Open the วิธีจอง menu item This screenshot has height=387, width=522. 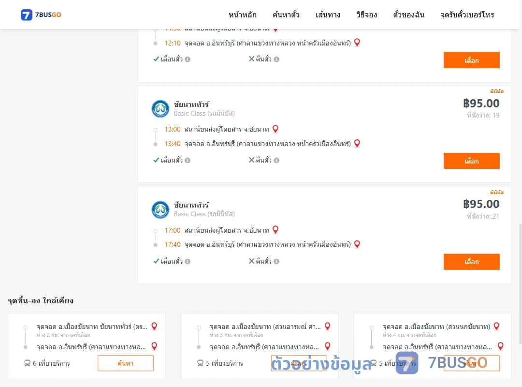click(366, 15)
